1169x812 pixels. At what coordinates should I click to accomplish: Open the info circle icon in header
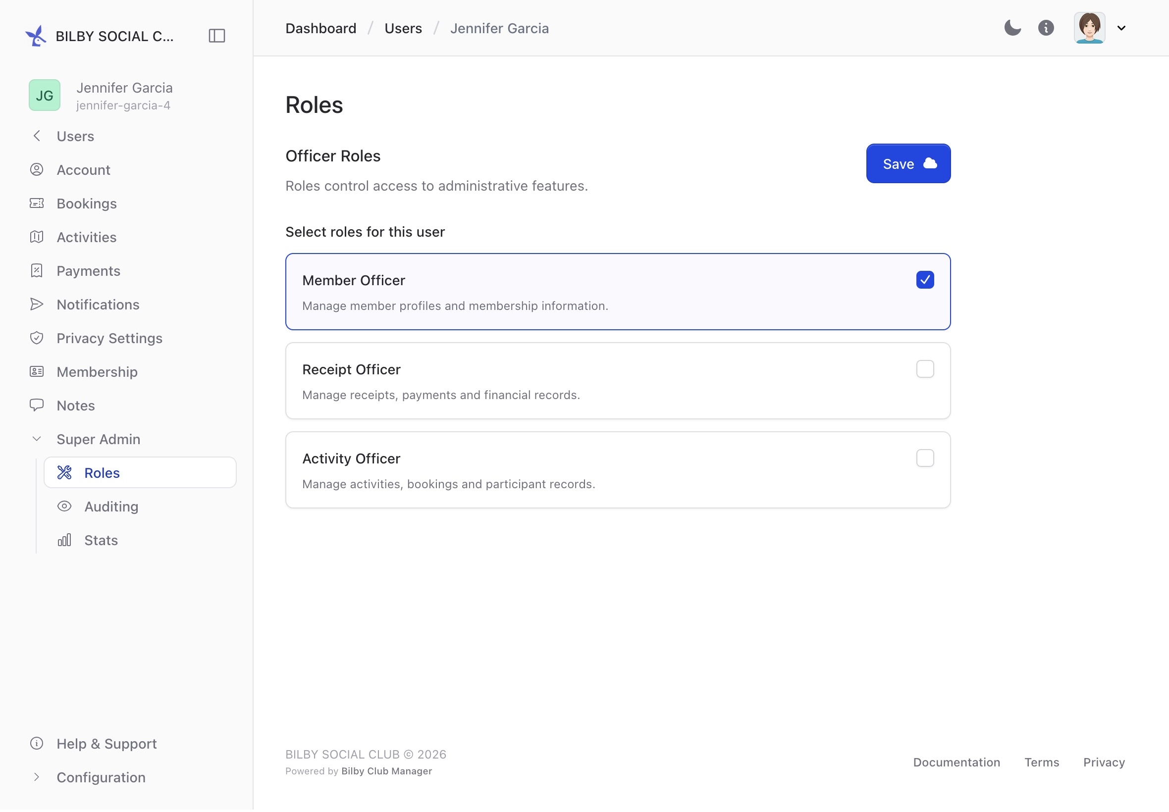[1046, 28]
